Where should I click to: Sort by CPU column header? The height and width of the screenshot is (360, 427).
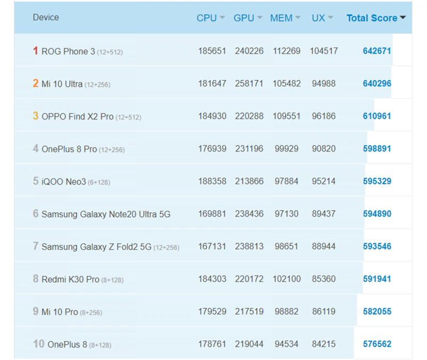point(210,18)
